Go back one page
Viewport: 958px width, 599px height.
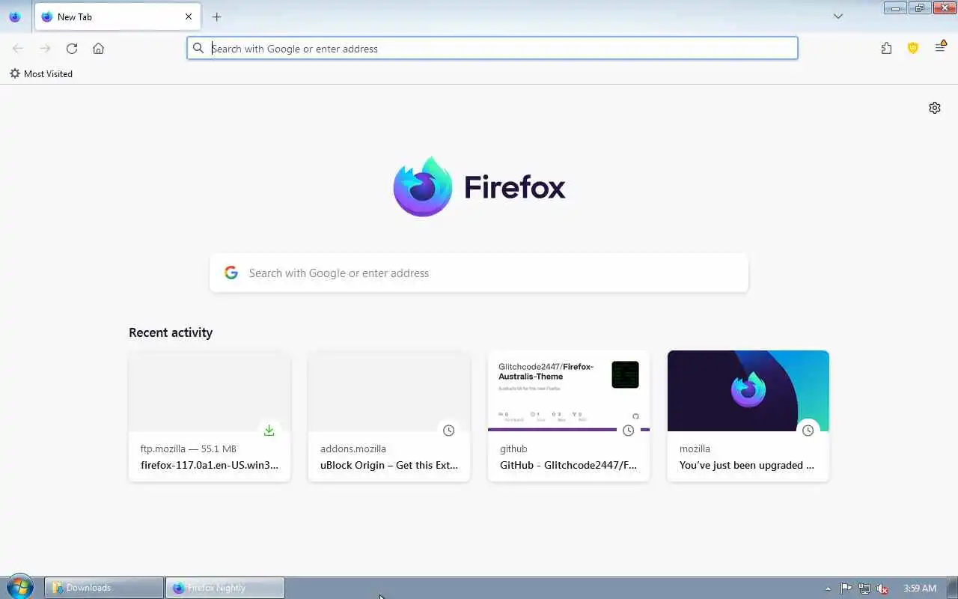(18, 49)
